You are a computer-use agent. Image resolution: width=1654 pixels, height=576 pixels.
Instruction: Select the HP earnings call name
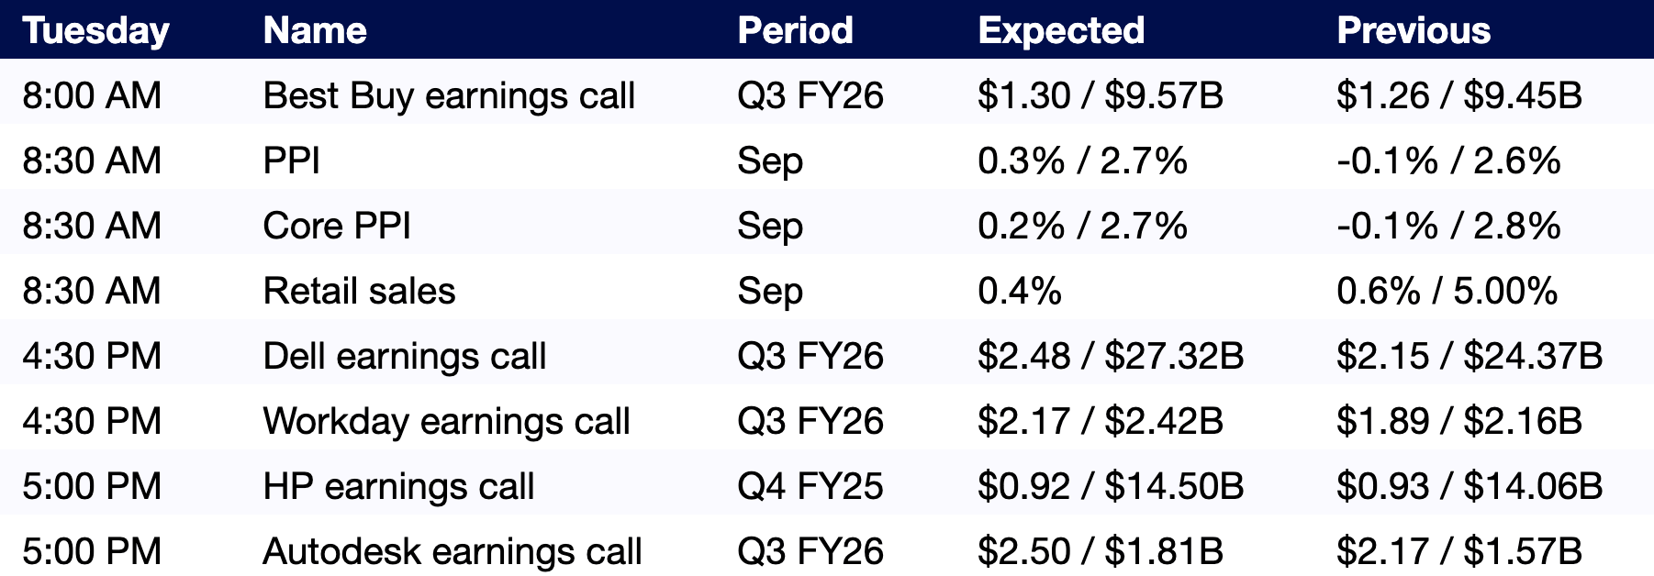[398, 486]
